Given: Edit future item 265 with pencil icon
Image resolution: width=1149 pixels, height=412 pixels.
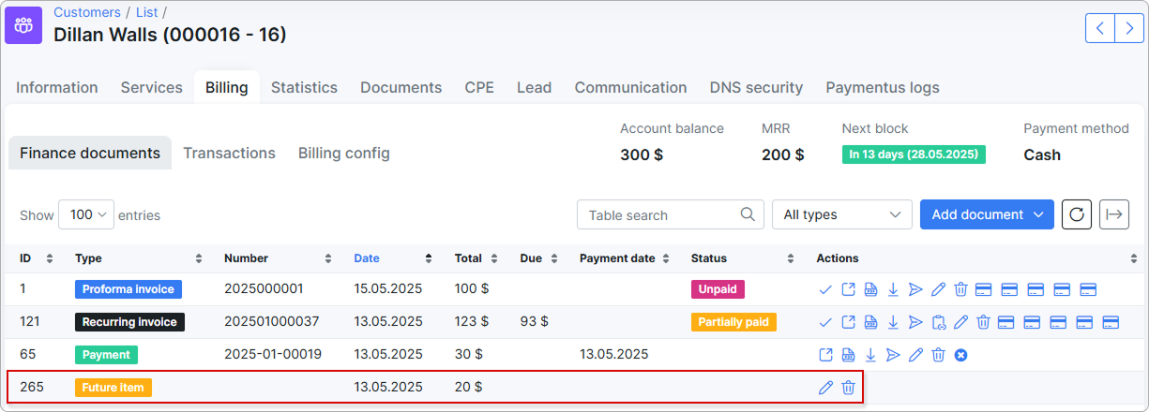Looking at the screenshot, I should coord(825,387).
